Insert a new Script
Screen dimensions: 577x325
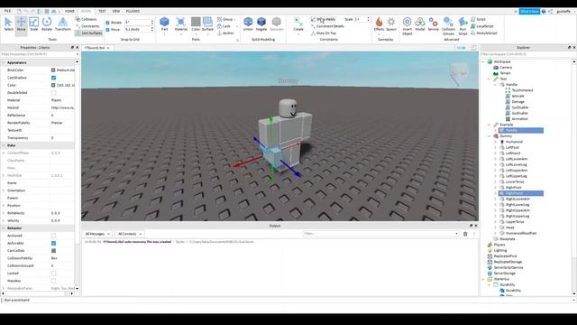tap(479, 19)
